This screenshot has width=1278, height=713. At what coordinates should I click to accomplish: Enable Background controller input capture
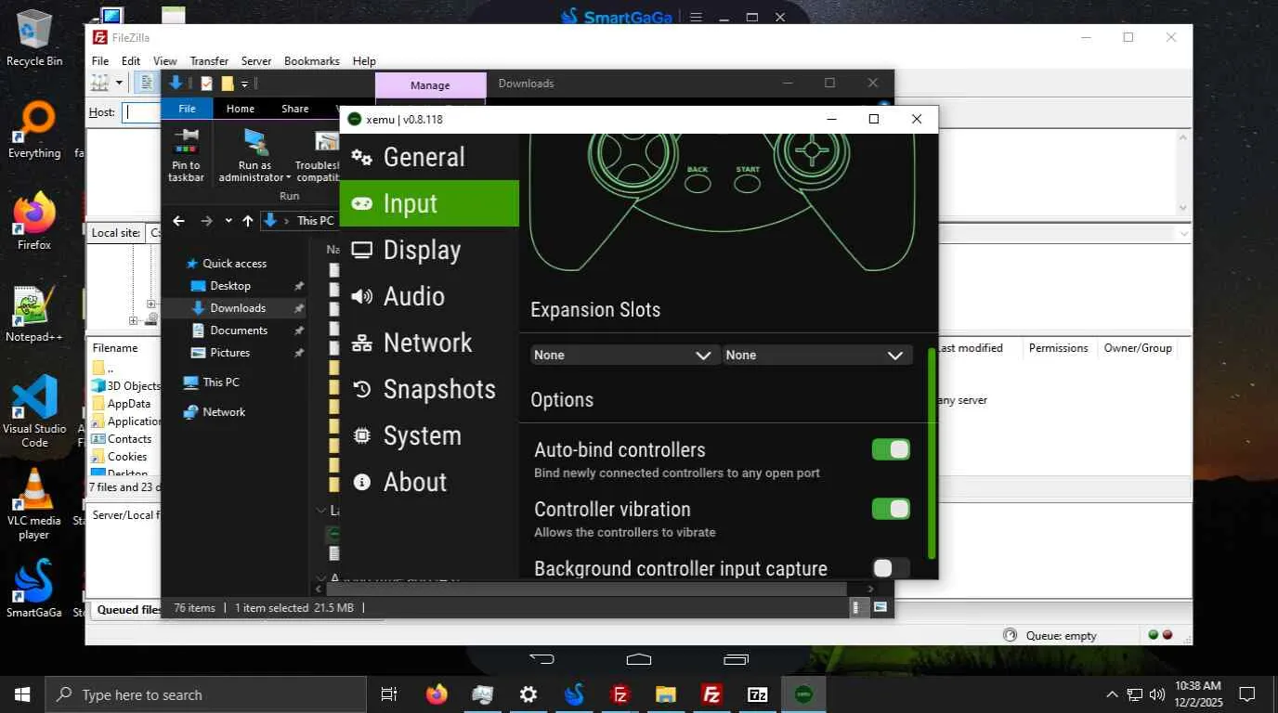[891, 568]
